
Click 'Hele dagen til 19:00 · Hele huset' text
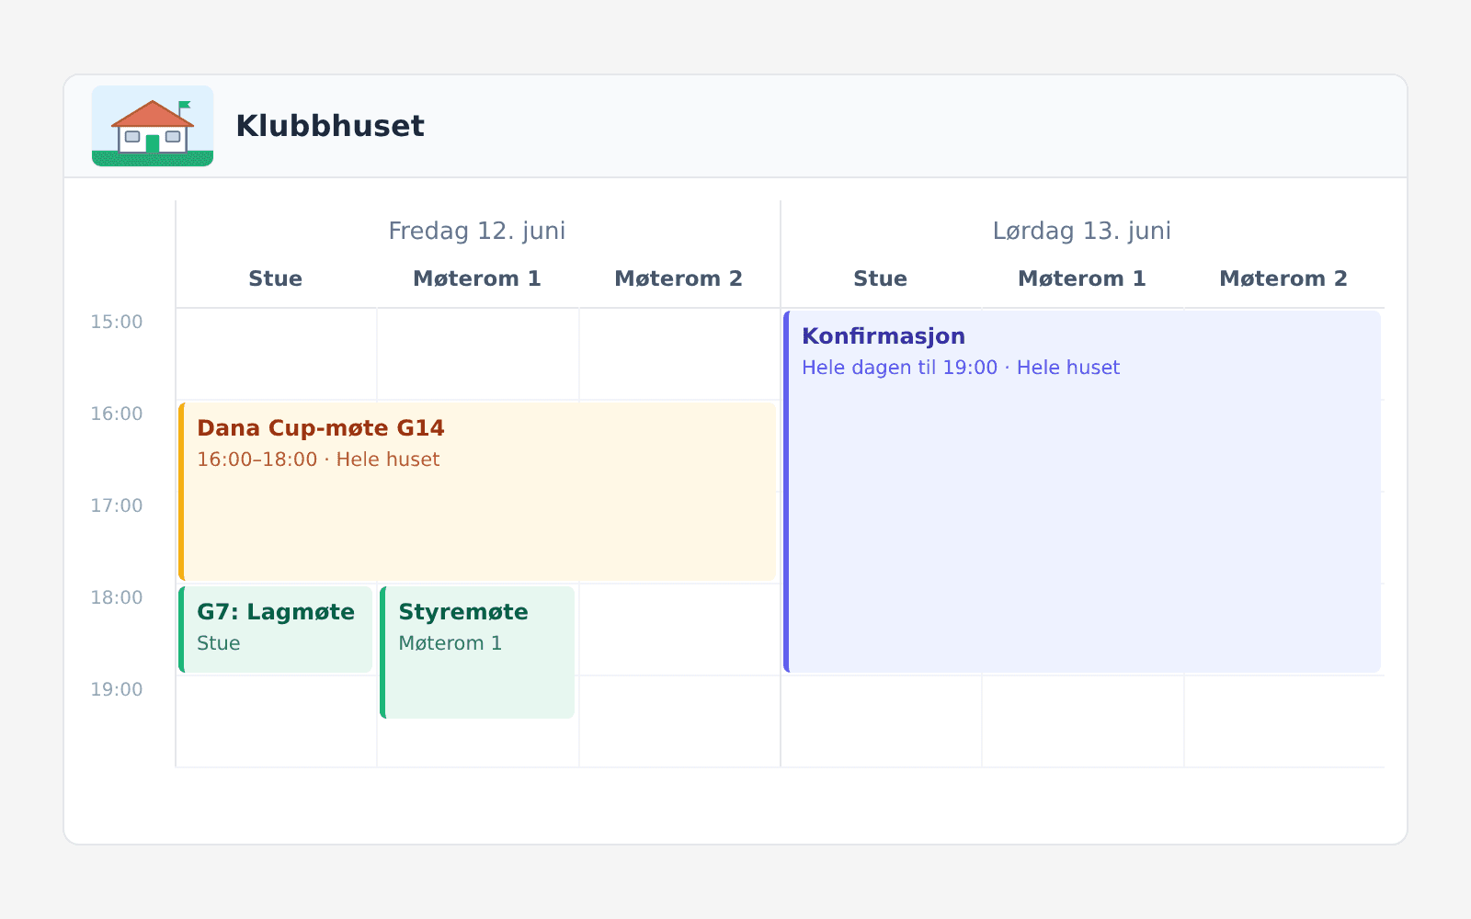[x=961, y=368]
